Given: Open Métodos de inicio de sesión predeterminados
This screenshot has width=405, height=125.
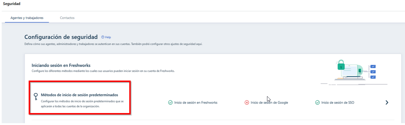Looking at the screenshot, I should 79,95.
